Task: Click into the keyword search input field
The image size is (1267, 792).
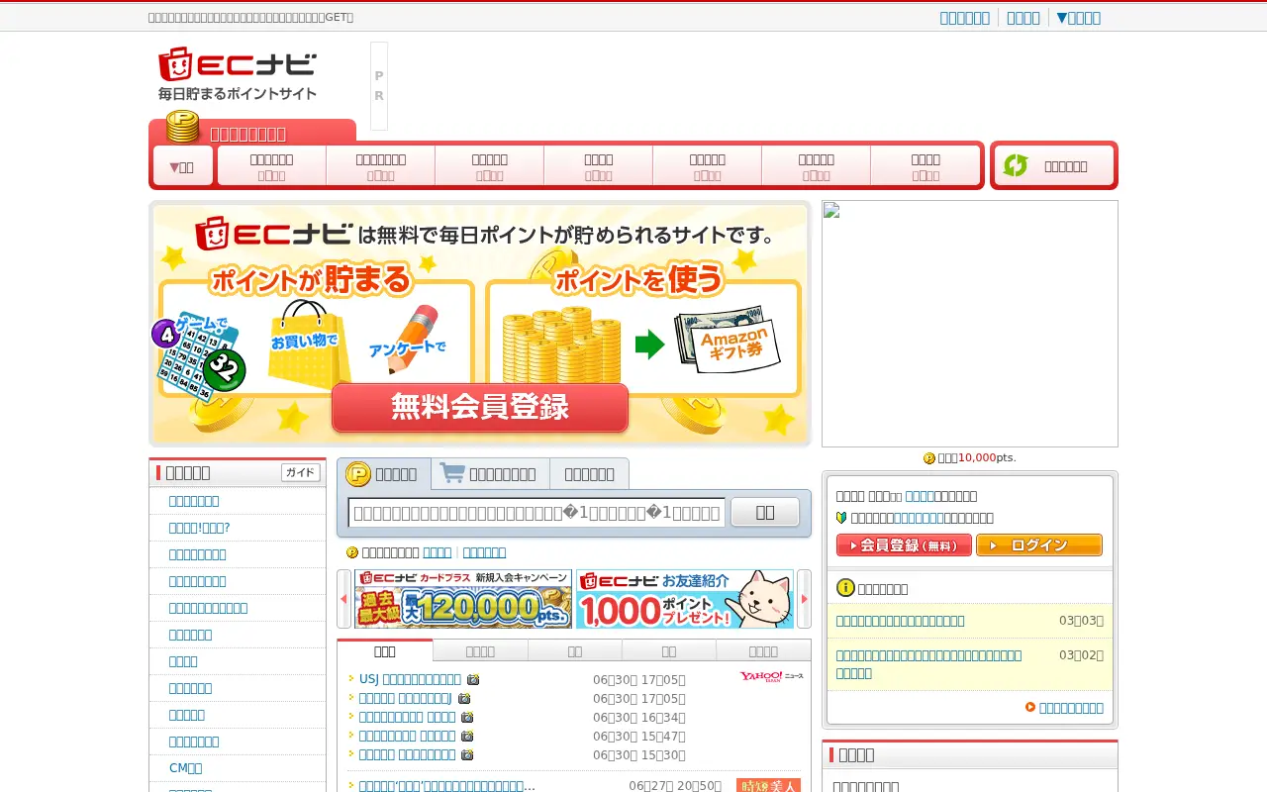Action: (537, 513)
